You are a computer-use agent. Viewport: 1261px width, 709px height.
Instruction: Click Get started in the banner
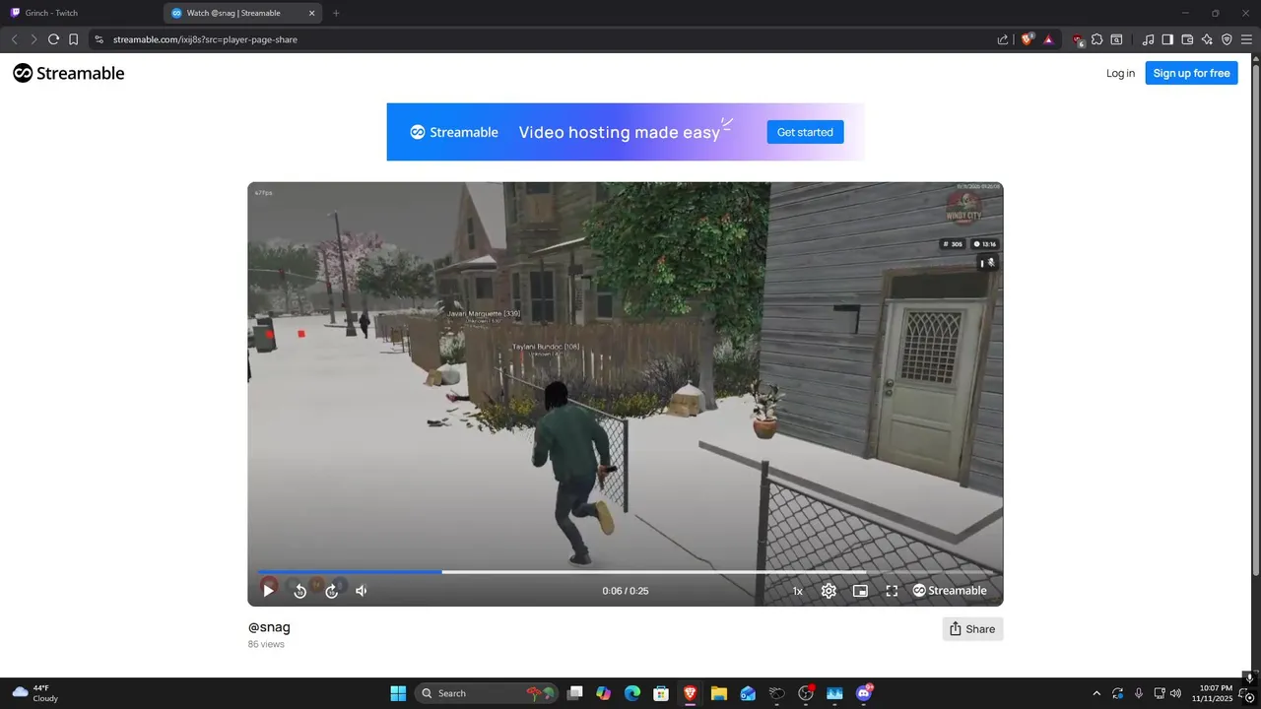[805, 132]
